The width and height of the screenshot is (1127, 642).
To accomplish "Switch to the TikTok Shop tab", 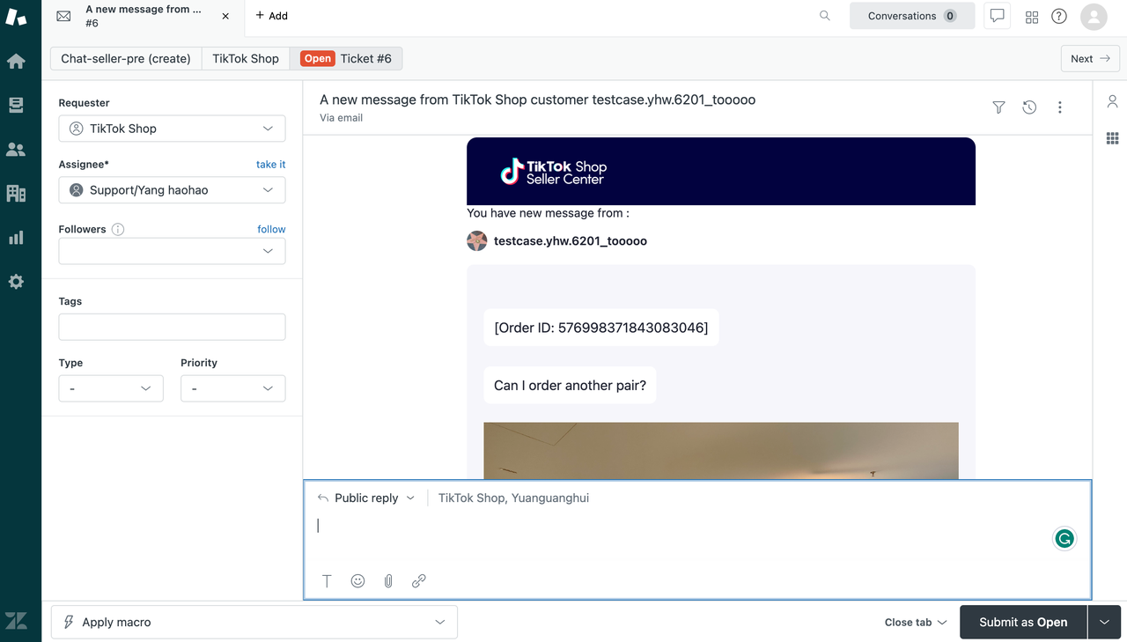I will coord(246,59).
